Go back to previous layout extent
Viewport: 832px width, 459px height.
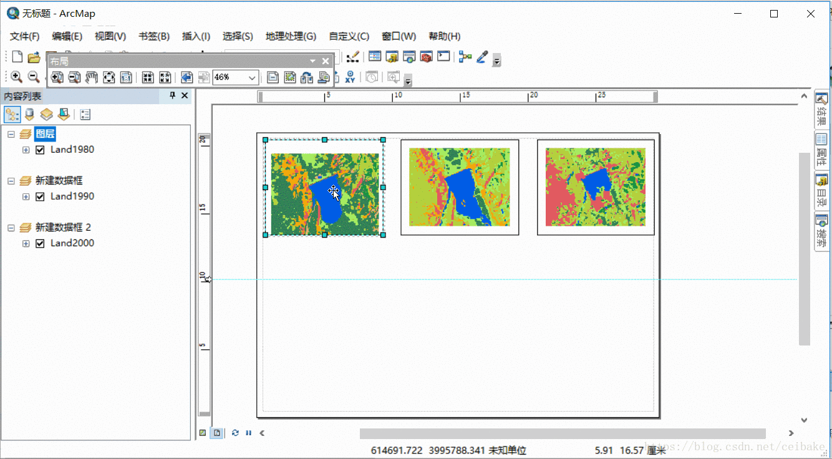186,77
